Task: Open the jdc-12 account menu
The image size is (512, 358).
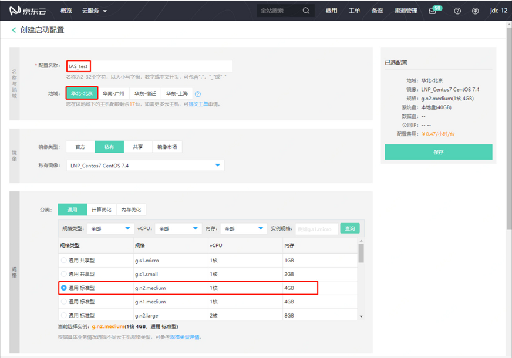Action: 498,11
